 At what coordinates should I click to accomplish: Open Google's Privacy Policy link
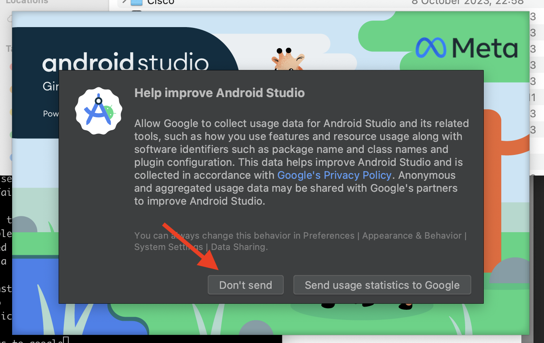coord(334,175)
